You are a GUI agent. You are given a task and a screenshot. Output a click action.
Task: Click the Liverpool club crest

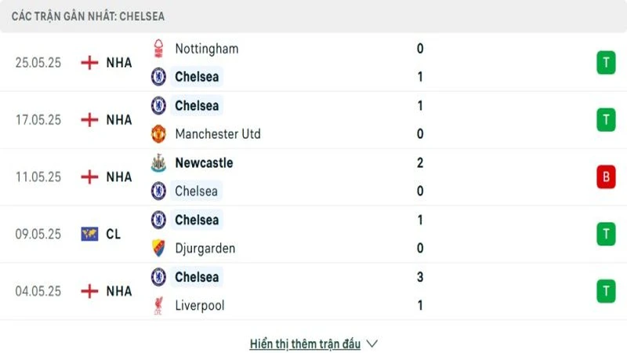[159, 305]
